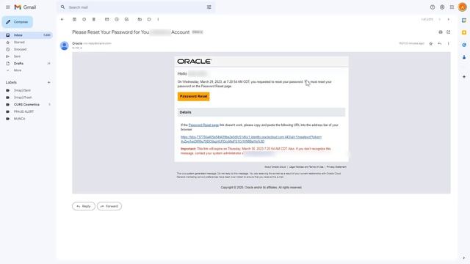Click the Compose button
Image resolution: width=470 pixels, height=264 pixels.
[18, 22]
